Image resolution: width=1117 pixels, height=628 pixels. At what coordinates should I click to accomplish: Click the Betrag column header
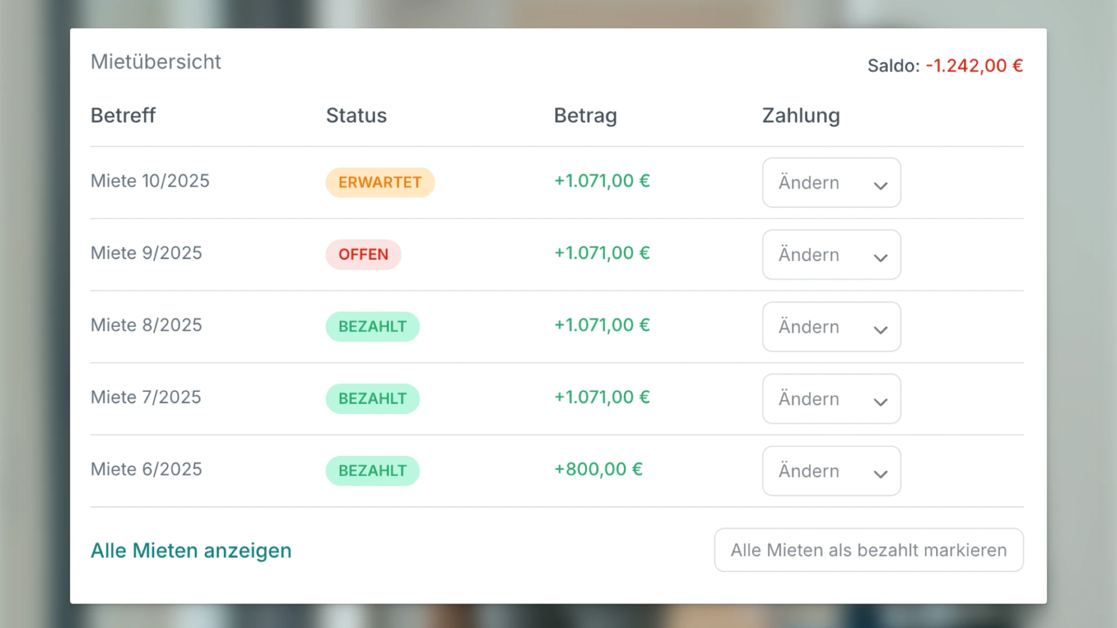point(585,116)
